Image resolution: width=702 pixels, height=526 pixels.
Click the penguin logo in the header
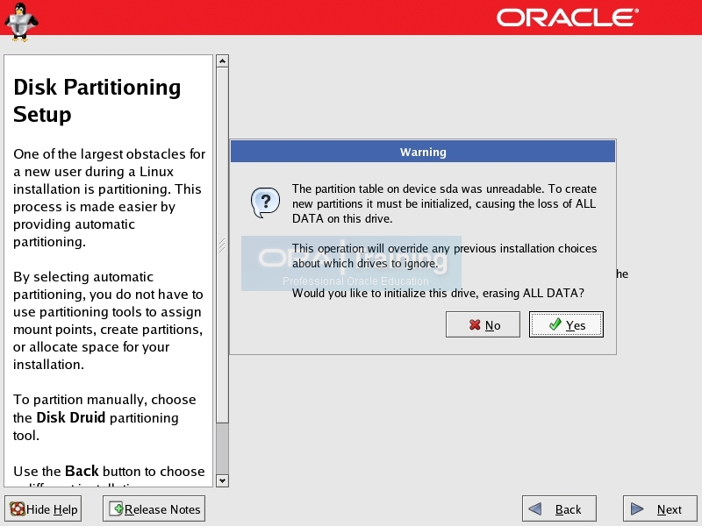coord(21,21)
